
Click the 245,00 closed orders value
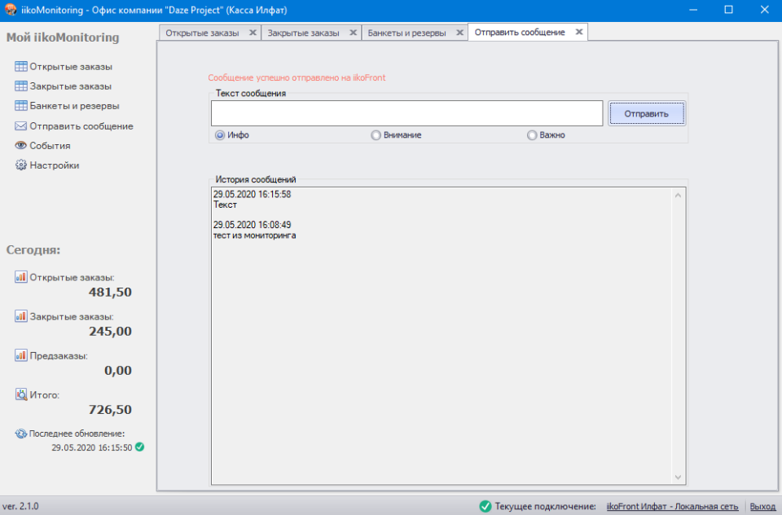[110, 331]
